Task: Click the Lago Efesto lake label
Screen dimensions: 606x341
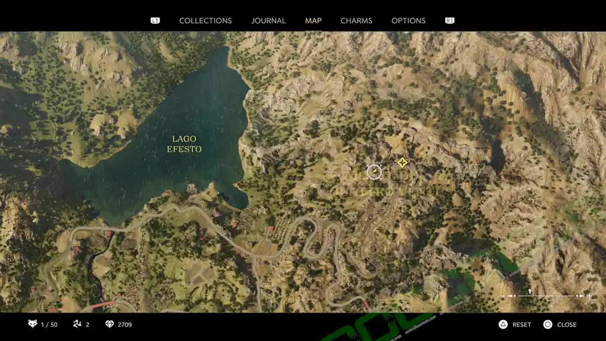Action: pos(184,144)
